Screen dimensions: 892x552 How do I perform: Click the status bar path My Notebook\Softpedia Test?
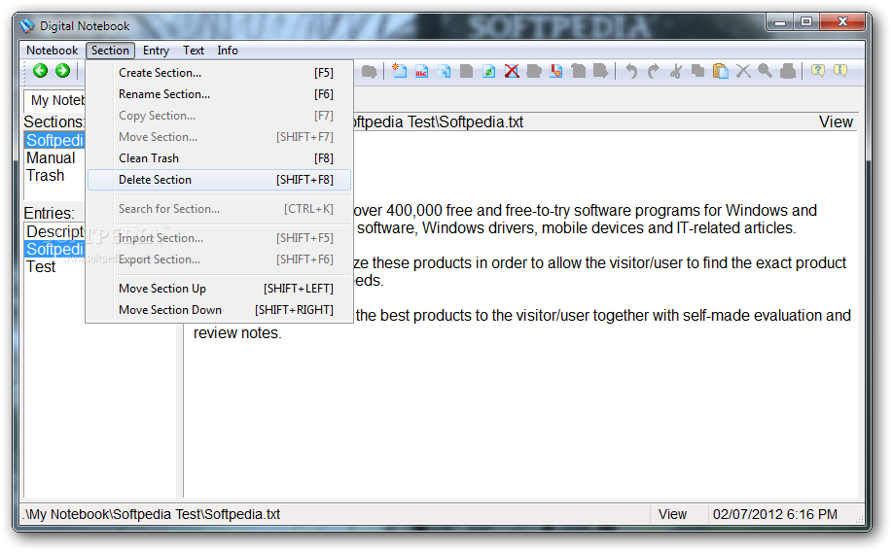[x=153, y=514]
